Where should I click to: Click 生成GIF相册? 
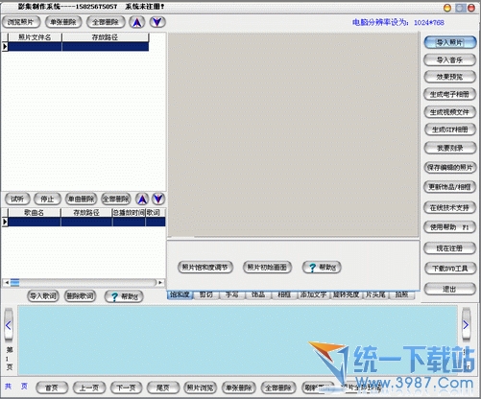tap(449, 129)
